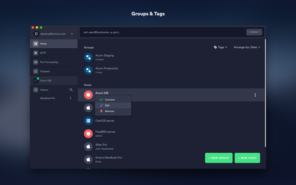Open the SFTP sidebar icon

[36, 53]
